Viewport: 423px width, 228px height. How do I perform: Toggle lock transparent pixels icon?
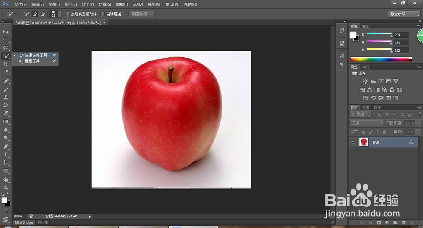(364, 132)
